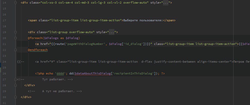Image resolution: width=250 pixels, height=105 pixels.
Task: Click line number 31 in the gutter
Action: coord(4,103)
